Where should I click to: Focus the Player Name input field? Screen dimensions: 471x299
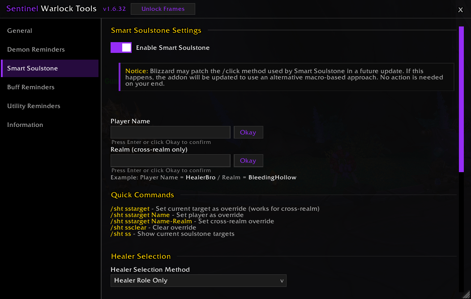[x=170, y=132]
